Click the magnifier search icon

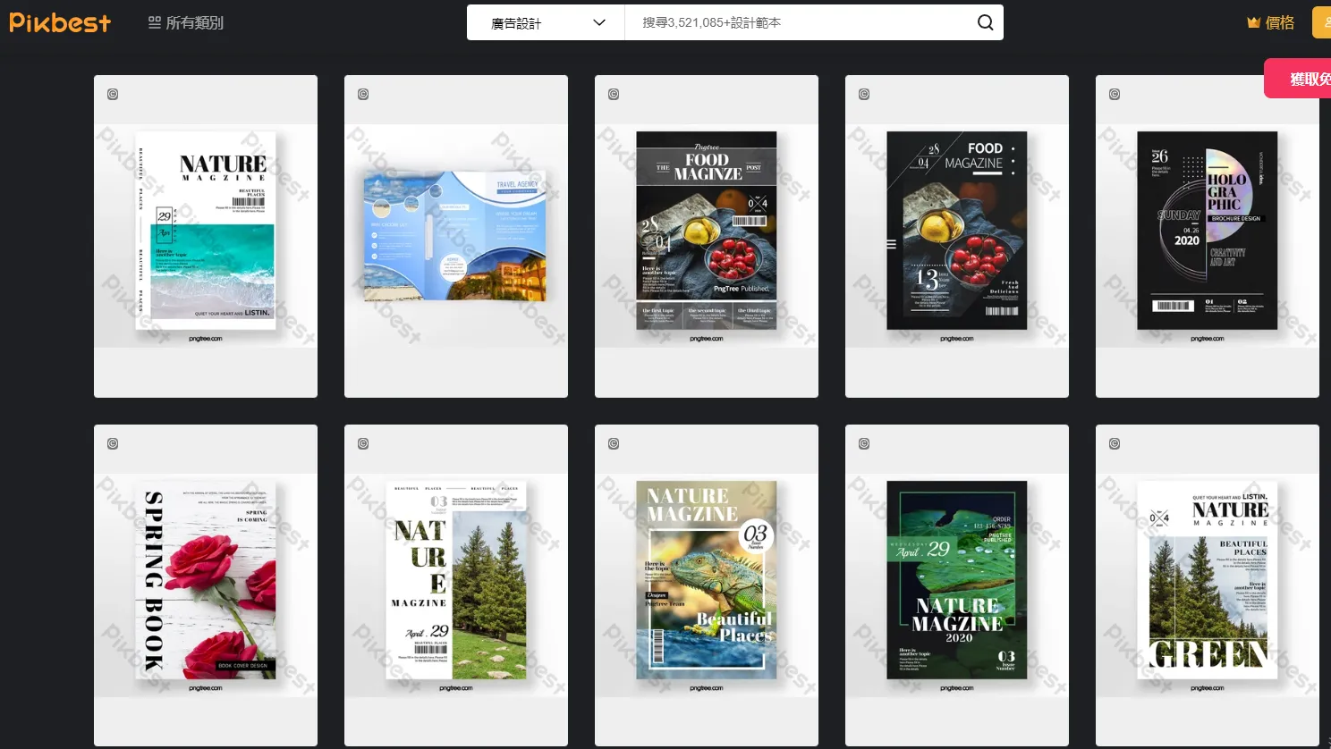(985, 22)
